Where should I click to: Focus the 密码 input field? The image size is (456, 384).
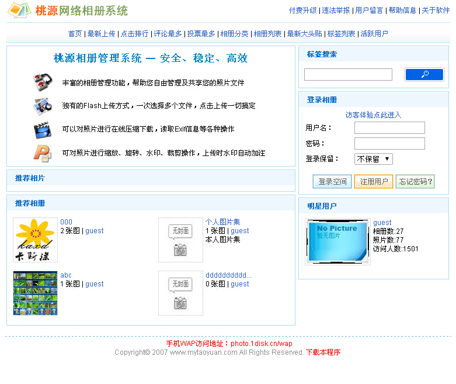point(389,144)
